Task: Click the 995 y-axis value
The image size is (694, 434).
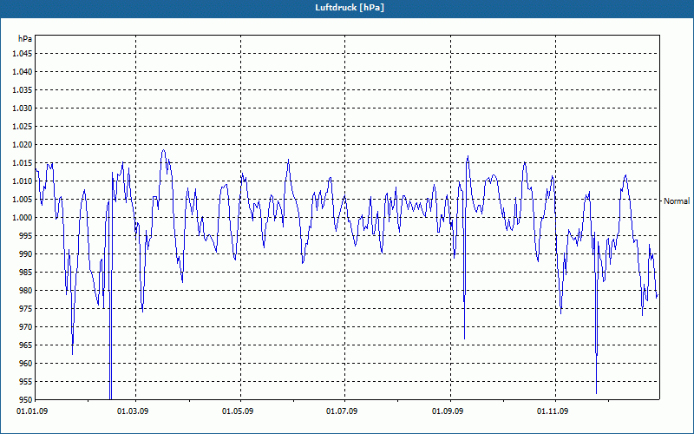Action: pyautogui.click(x=27, y=235)
